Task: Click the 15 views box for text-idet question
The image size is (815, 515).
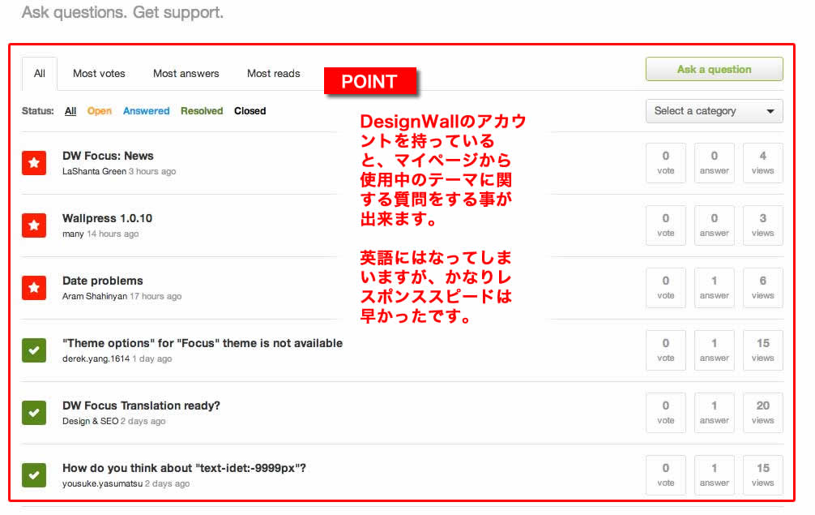Action: (763, 475)
